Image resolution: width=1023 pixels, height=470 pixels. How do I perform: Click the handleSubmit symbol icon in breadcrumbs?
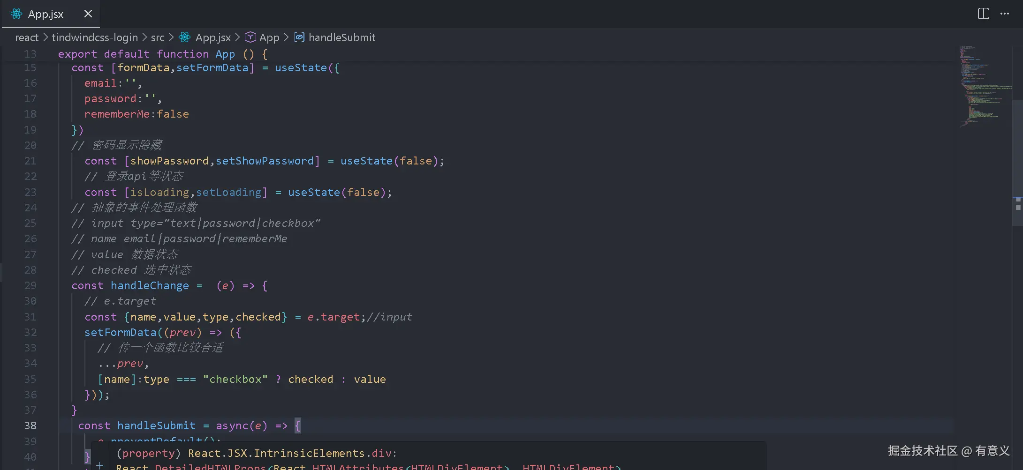(299, 37)
